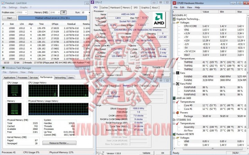Open the Services tab in Task Manager
The height and width of the screenshot is (155, 249).
point(34,77)
